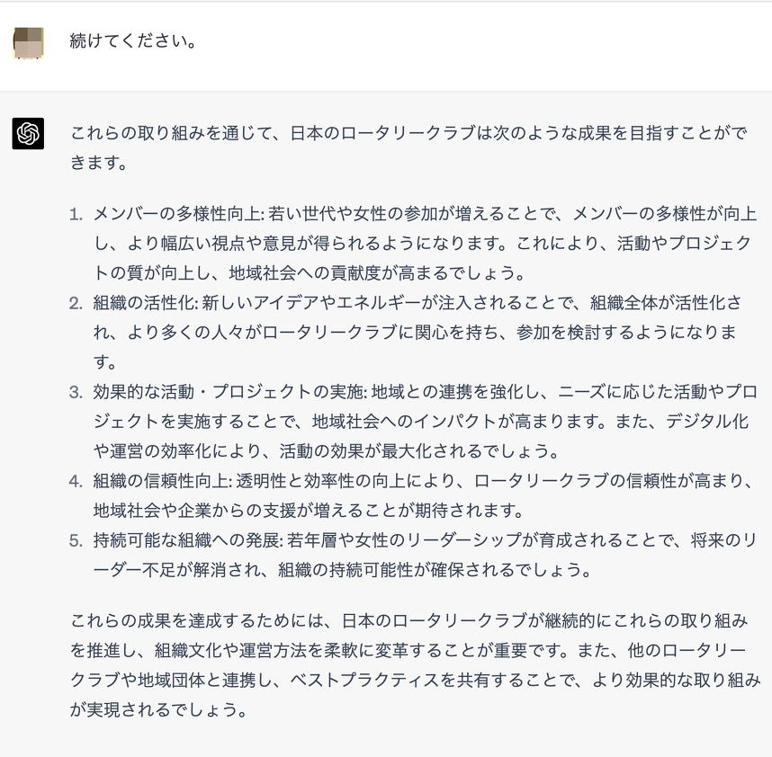The image size is (772, 757).
Task: Click list number 2 marker
Action: (x=76, y=303)
